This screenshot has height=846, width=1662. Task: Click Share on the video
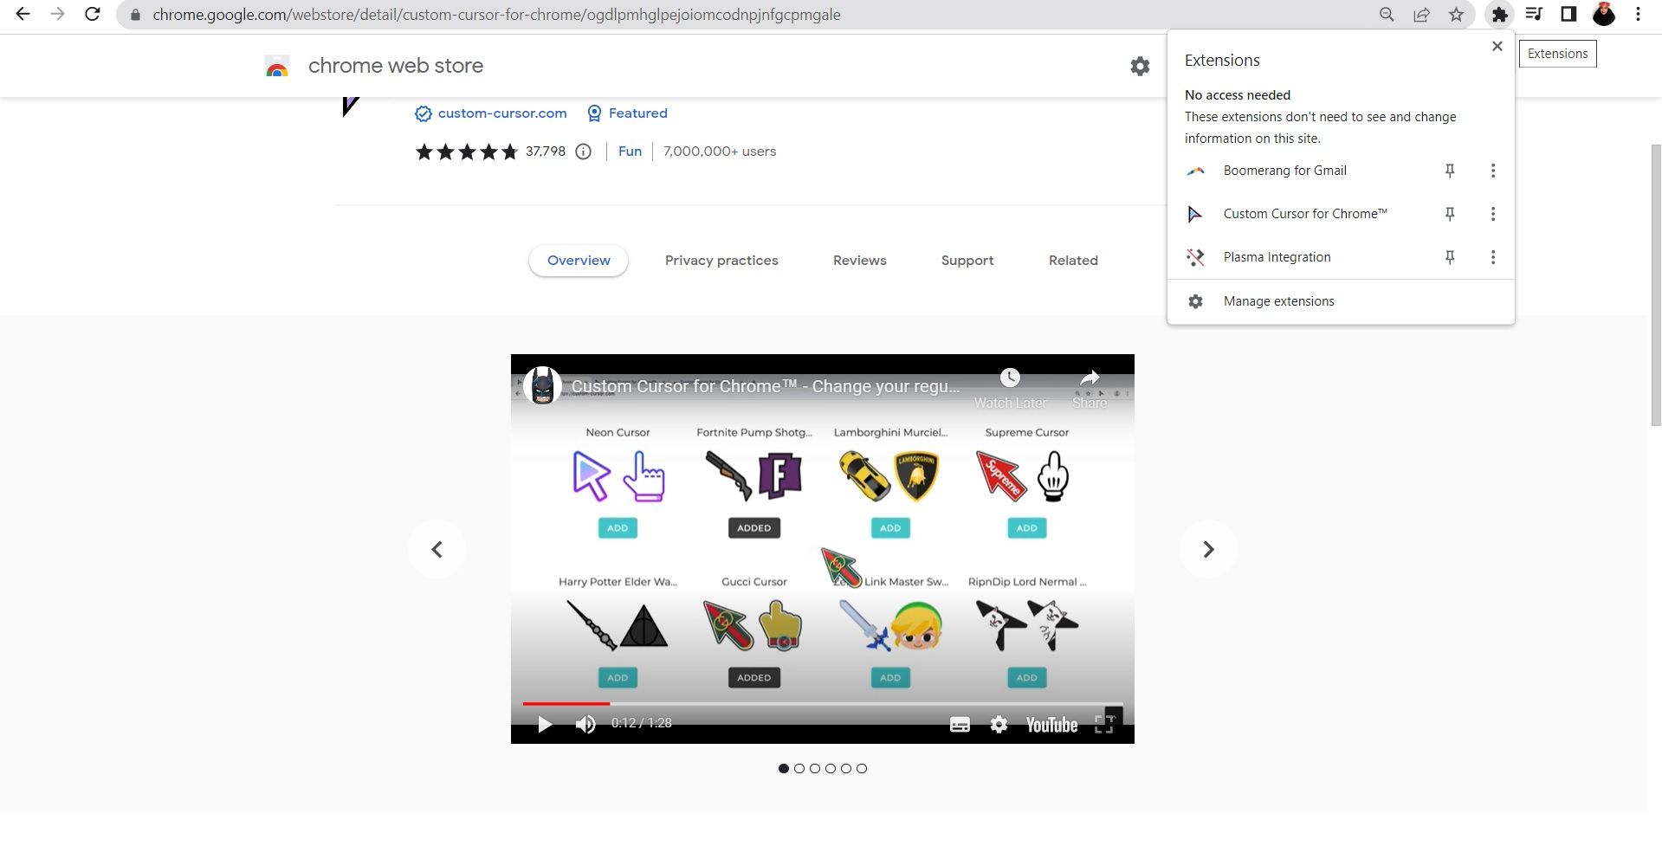(x=1090, y=388)
